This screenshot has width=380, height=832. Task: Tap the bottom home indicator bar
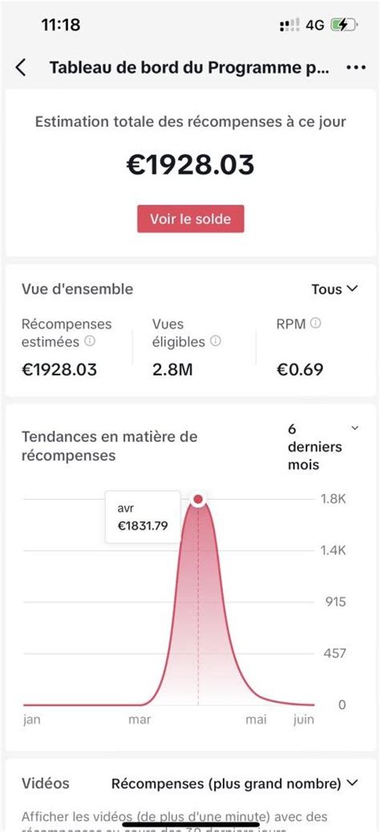[190, 825]
